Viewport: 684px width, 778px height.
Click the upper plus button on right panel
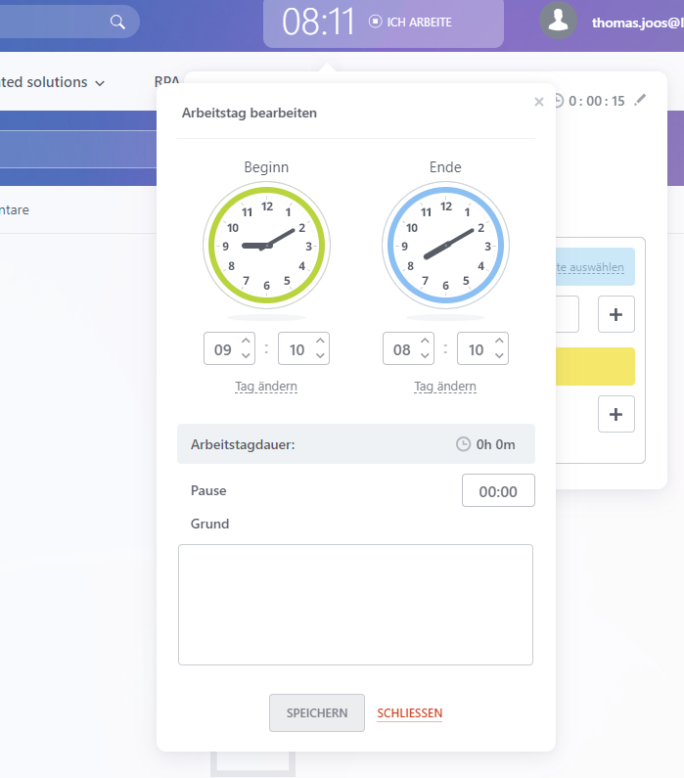point(616,314)
